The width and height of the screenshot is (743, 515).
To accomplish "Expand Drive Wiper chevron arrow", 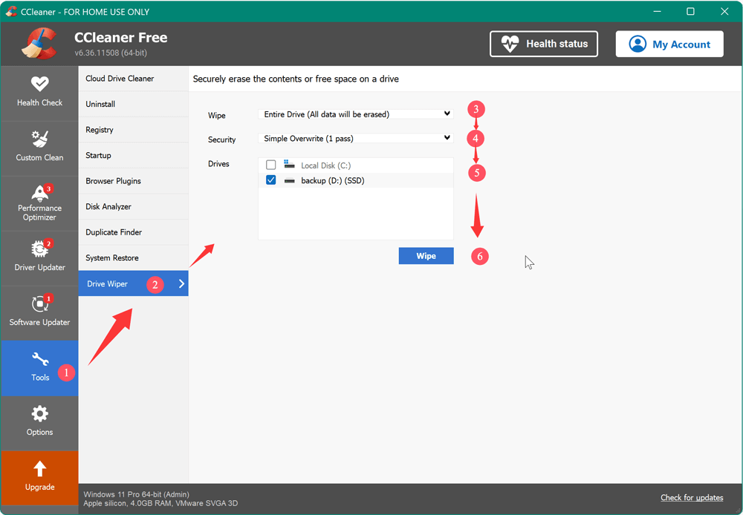I will [x=181, y=283].
